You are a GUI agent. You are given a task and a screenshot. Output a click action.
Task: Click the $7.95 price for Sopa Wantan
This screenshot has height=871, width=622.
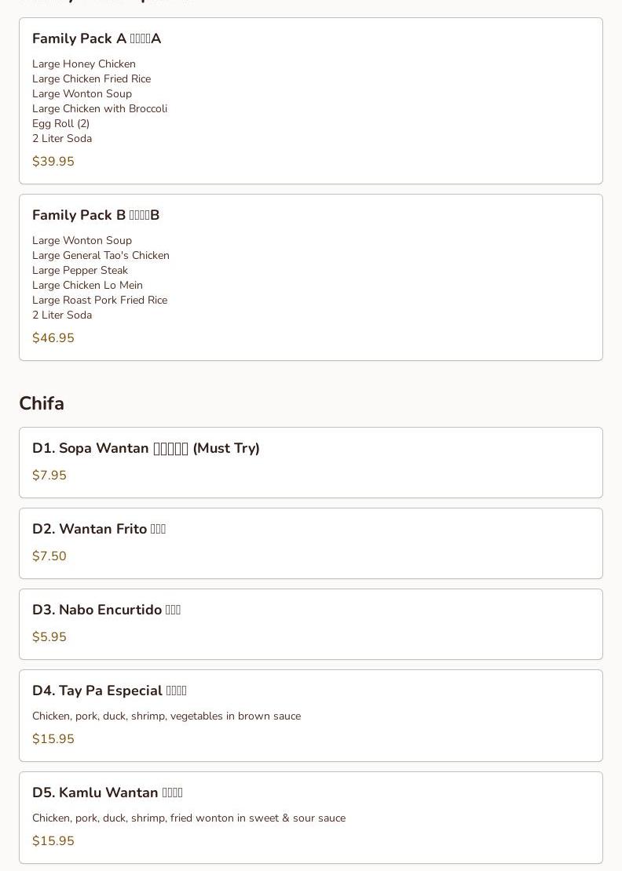pyautogui.click(x=49, y=475)
